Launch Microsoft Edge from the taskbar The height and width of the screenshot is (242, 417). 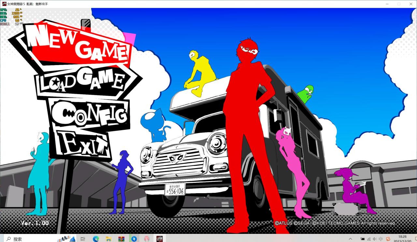pos(96,239)
